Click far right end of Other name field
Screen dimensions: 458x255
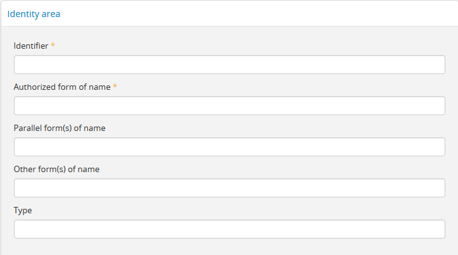click(x=440, y=188)
